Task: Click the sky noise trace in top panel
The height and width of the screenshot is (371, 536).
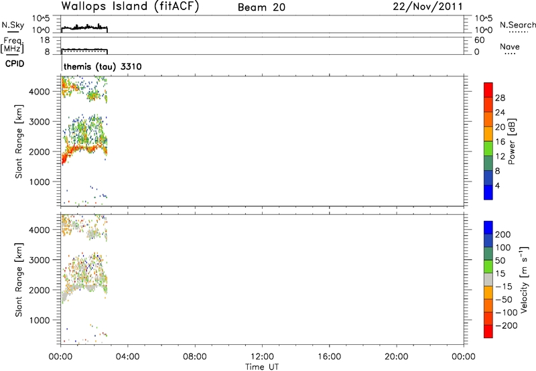Action: (84, 27)
